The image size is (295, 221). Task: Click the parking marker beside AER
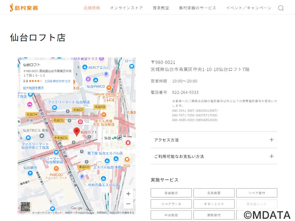click(x=106, y=74)
